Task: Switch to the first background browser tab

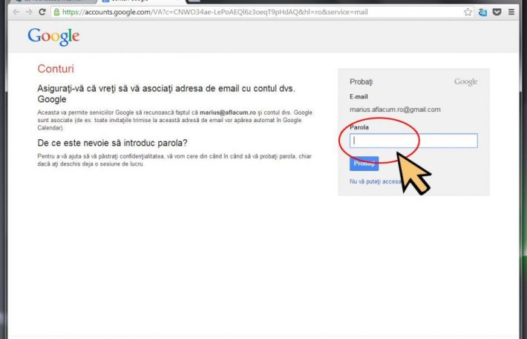Action: coord(48,1)
